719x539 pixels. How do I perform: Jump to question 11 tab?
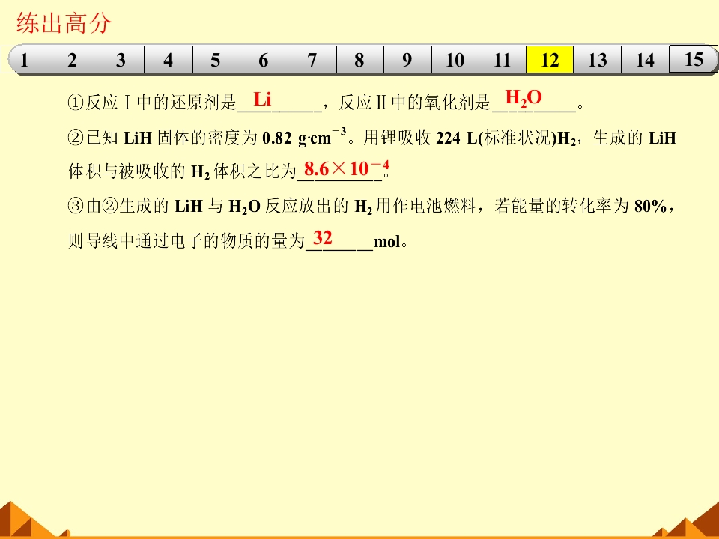503,60
